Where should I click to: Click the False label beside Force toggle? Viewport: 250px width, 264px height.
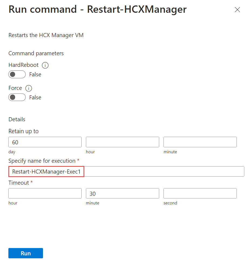tap(35, 97)
